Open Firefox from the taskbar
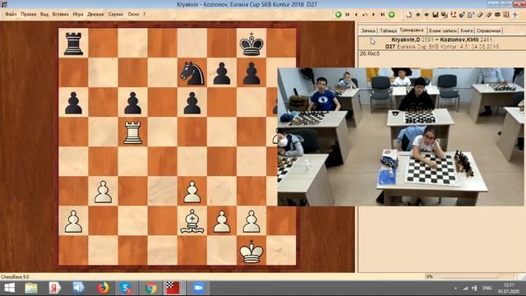Viewport: 526px width, 296px height. (103, 288)
